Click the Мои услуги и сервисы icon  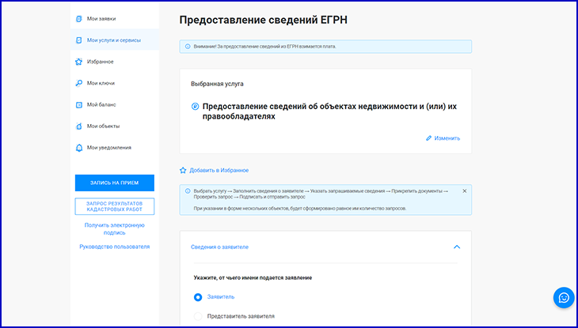[78, 40]
